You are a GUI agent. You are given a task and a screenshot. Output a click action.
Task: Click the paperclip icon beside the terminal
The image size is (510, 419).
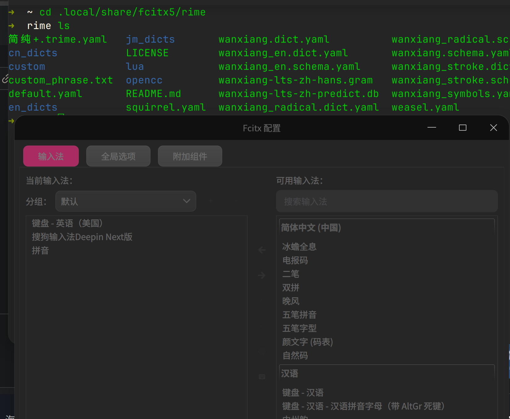5,79
